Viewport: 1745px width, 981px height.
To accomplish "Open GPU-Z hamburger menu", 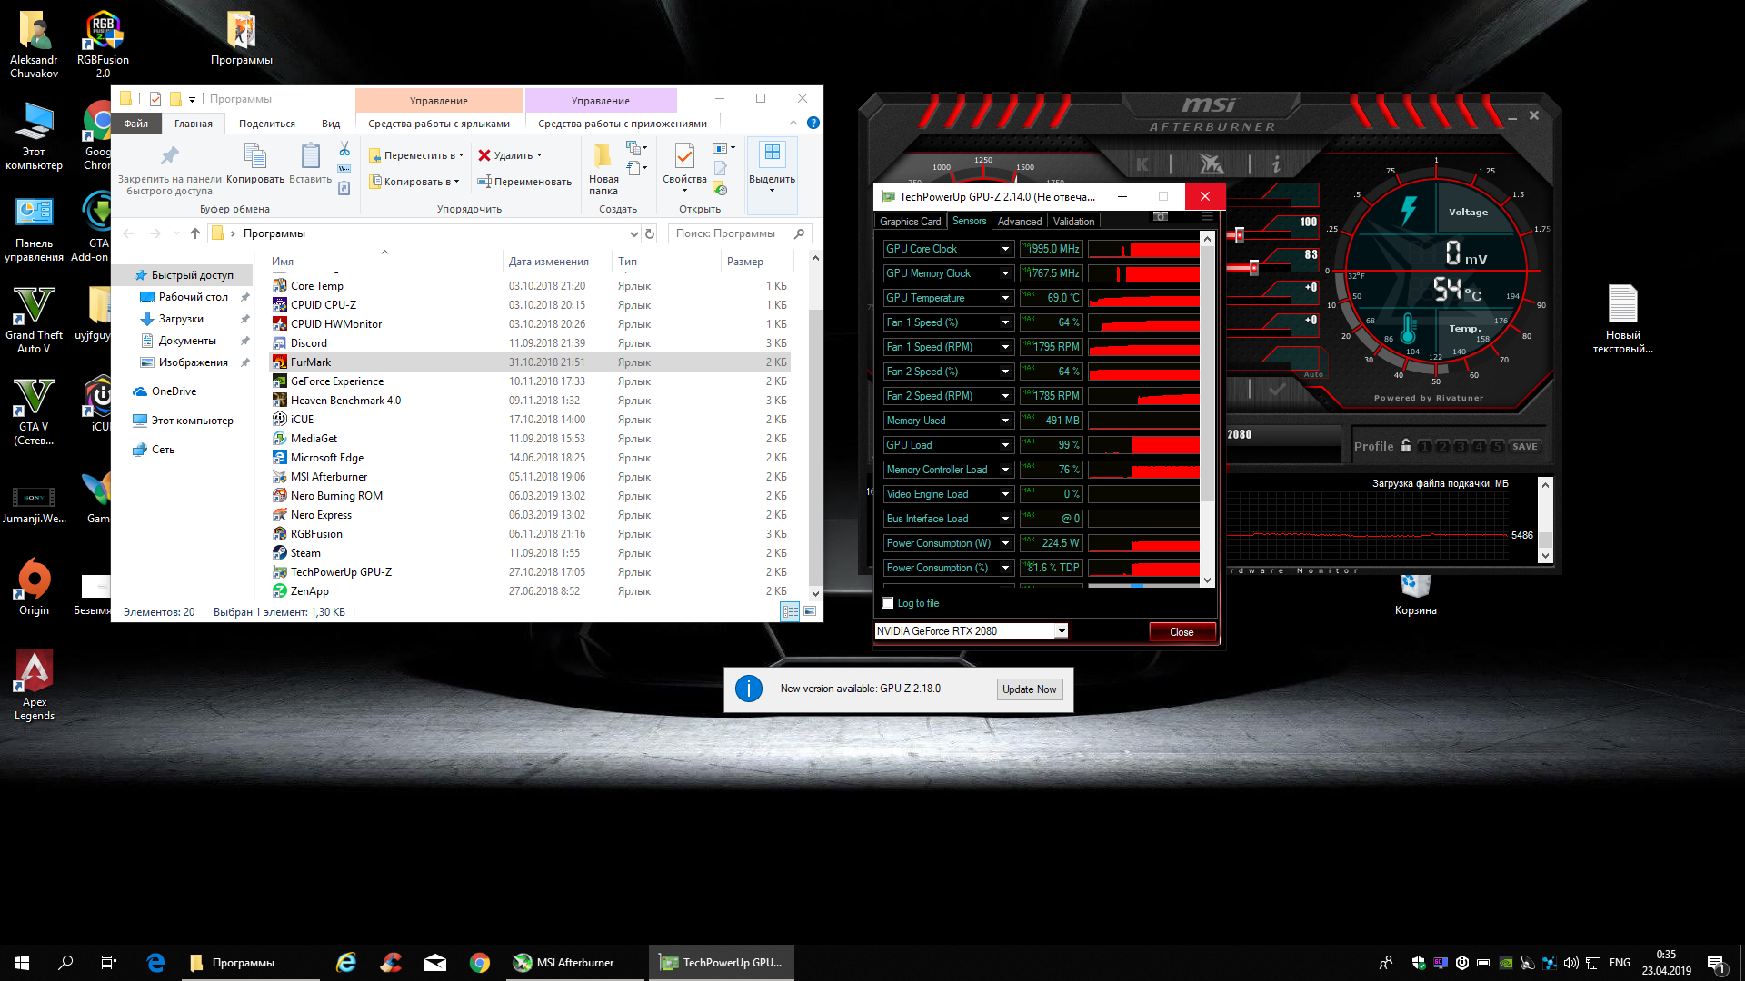I will [x=1207, y=216].
